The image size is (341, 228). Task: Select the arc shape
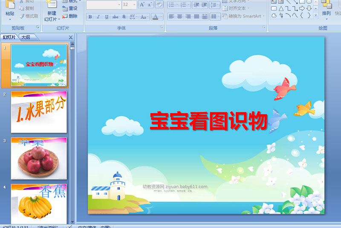pyautogui.click(x=288, y=15)
